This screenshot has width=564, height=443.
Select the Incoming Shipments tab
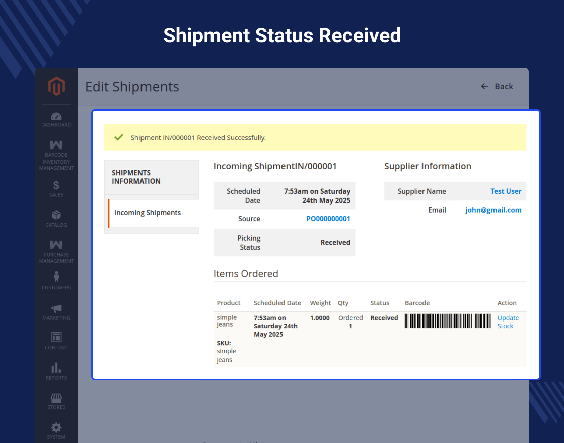click(148, 213)
